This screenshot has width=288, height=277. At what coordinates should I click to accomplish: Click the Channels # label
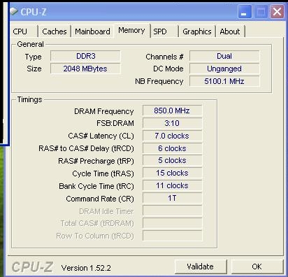(164, 57)
